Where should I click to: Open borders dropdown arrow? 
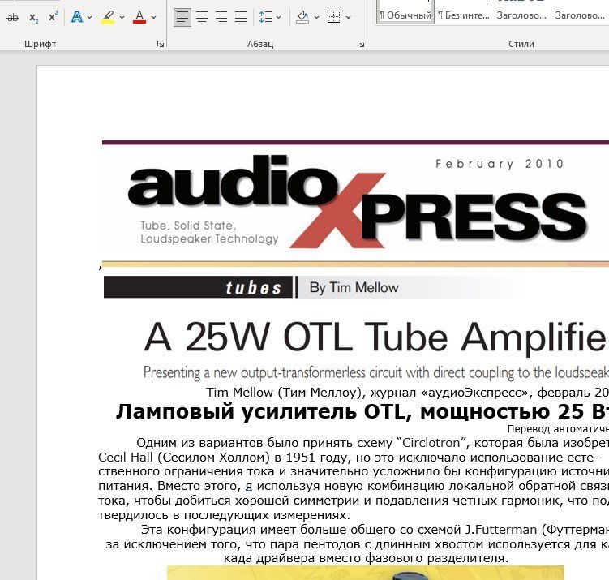349,18
